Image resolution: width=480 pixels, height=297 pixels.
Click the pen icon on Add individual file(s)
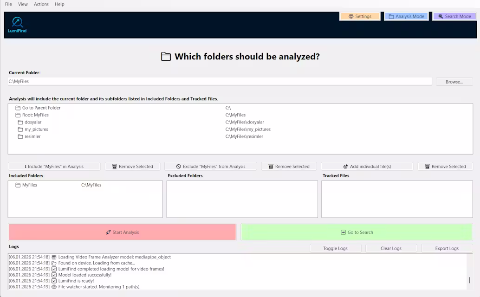coord(346,166)
